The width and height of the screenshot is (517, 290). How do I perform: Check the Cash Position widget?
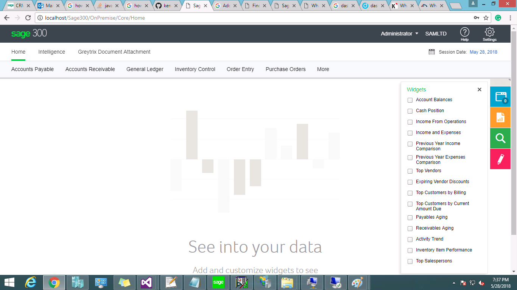(x=410, y=111)
